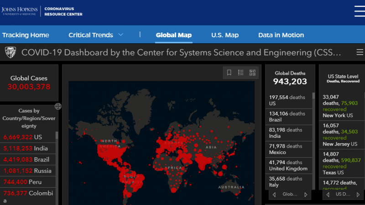This screenshot has width=365, height=205.
Task: Select India row with 5,118,253 cases
Action: 28,148
